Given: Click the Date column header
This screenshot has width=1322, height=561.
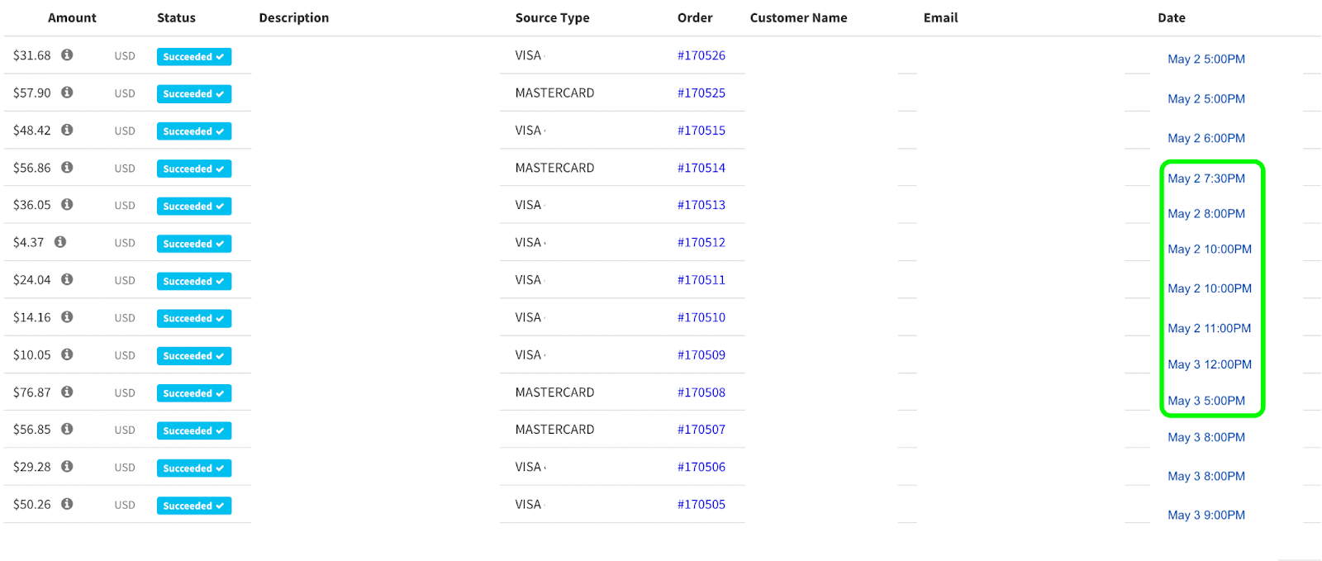Looking at the screenshot, I should [x=1171, y=17].
